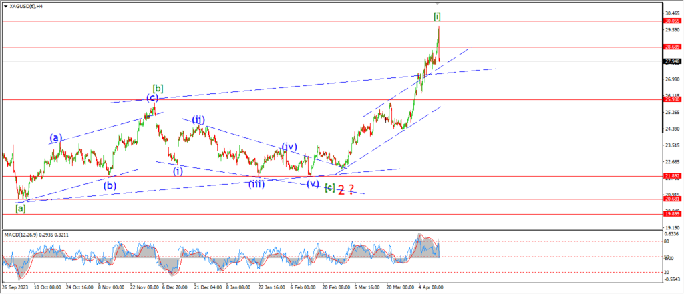Select the blue (a) wave label
Image resolution: width=684 pixels, height=294 pixels.
tap(56, 138)
